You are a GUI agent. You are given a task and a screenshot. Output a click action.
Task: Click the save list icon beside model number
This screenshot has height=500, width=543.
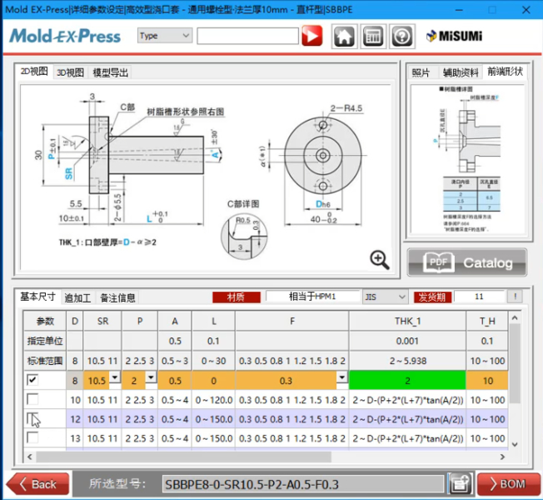point(460,483)
